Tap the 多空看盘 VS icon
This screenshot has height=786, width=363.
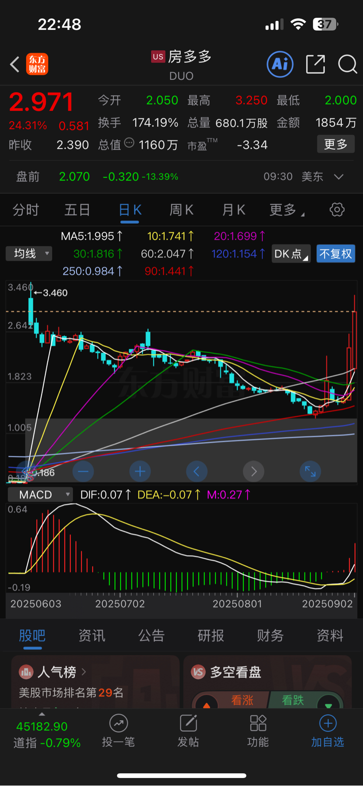(198, 672)
